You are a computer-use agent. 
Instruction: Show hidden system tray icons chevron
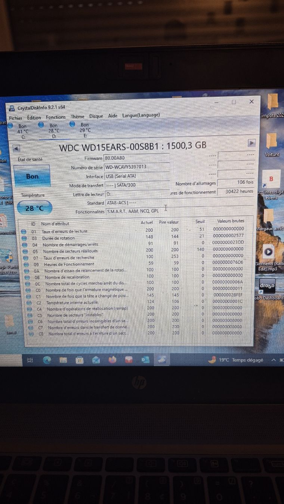273,360
